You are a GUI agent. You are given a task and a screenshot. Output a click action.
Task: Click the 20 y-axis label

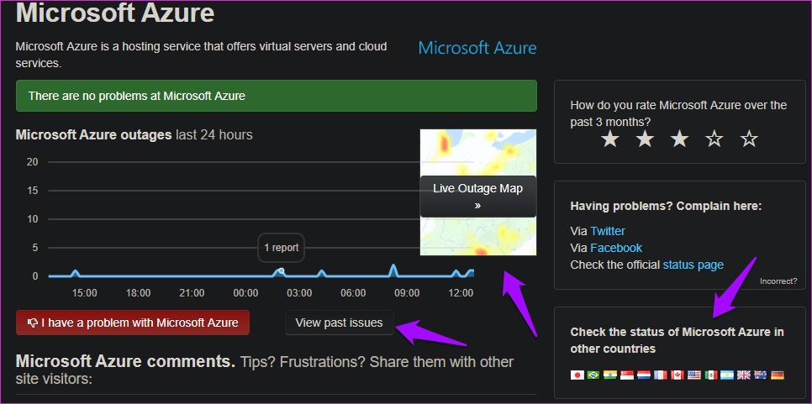pyautogui.click(x=33, y=162)
